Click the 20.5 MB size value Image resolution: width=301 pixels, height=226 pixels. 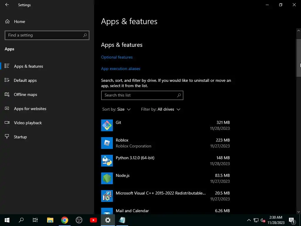(x=222, y=193)
